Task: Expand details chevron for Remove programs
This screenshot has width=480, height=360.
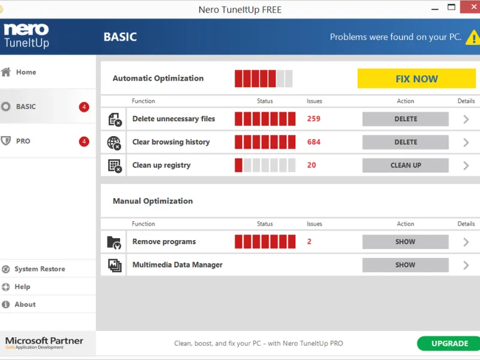Action: click(466, 242)
